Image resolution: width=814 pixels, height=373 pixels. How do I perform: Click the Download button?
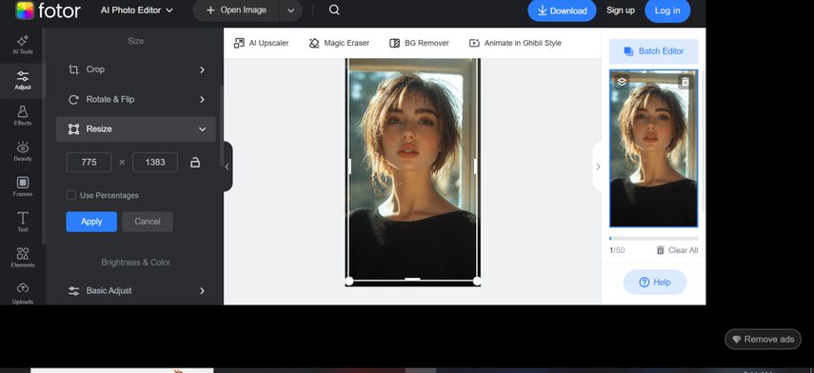point(563,10)
